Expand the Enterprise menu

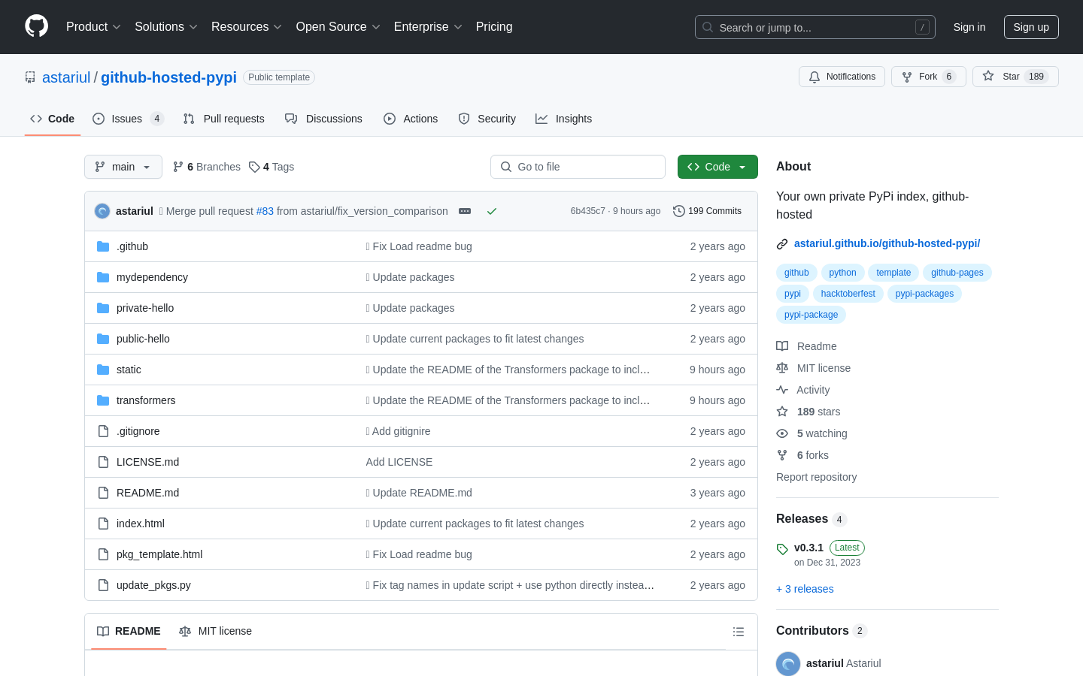[x=427, y=27]
